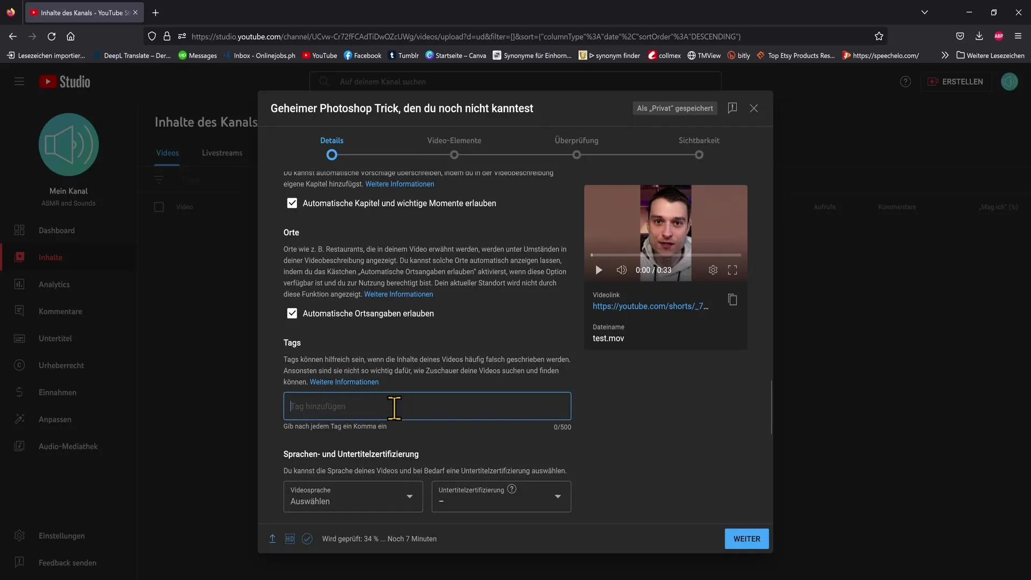Click the ERSTELLEN button

click(x=956, y=82)
